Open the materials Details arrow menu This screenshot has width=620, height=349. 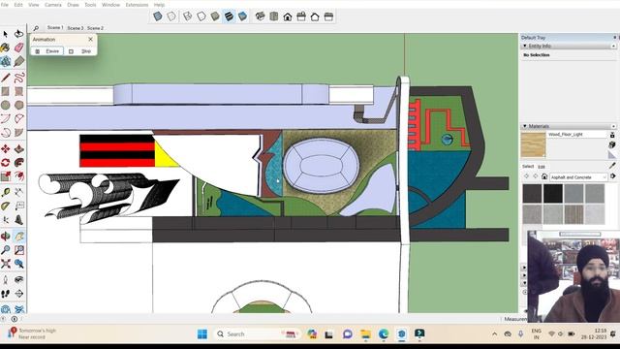pos(613,176)
